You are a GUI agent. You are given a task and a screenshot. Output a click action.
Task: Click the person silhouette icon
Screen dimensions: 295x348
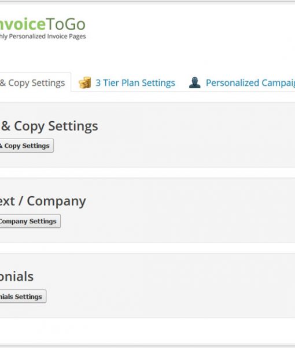coord(195,82)
